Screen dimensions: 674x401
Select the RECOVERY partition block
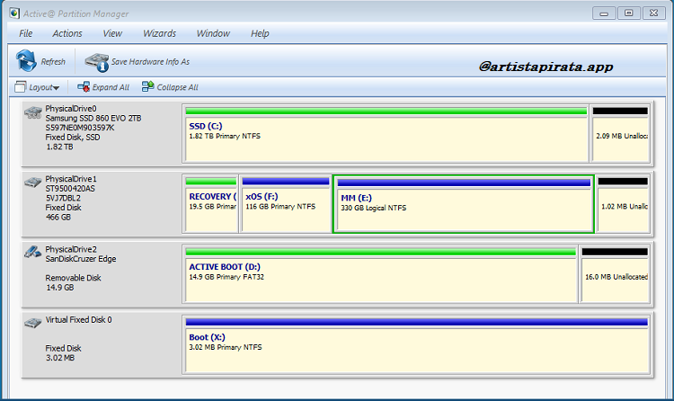(212, 209)
